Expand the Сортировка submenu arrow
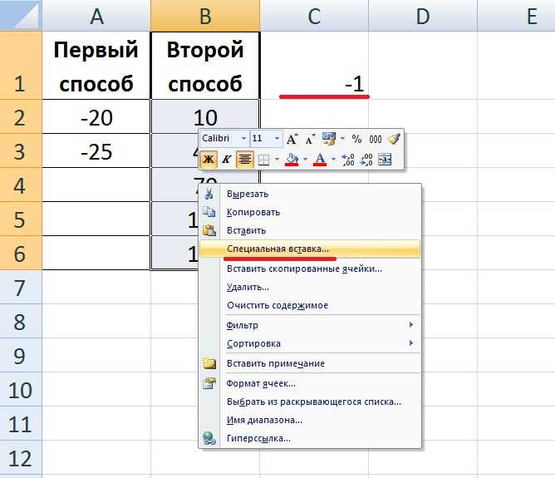This screenshot has height=478, width=555. tap(411, 342)
